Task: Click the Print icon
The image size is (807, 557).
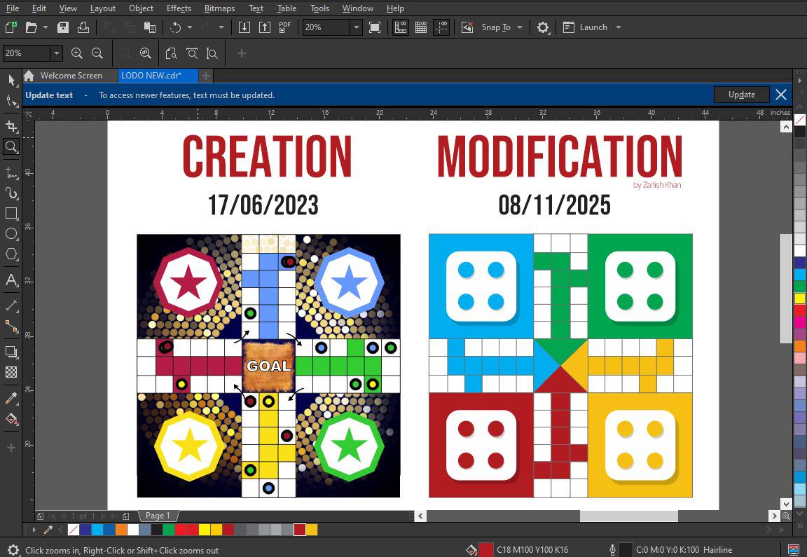Action: [x=83, y=27]
